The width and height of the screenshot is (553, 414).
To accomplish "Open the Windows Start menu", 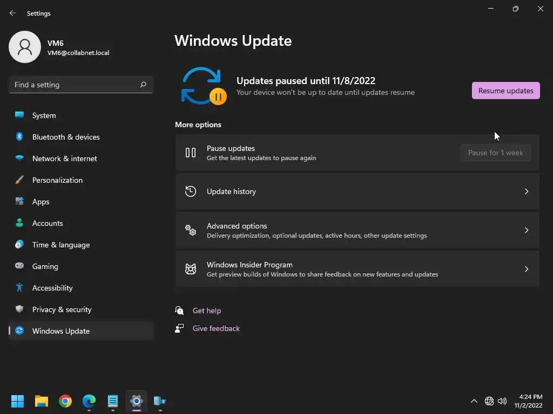I will [17, 401].
